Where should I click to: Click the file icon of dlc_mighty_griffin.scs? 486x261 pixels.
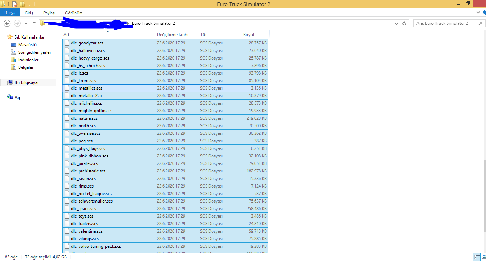[x=67, y=111]
